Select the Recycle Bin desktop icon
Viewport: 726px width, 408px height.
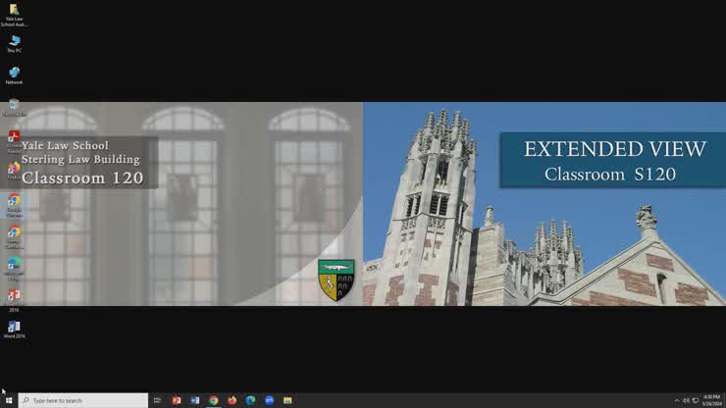point(14,105)
